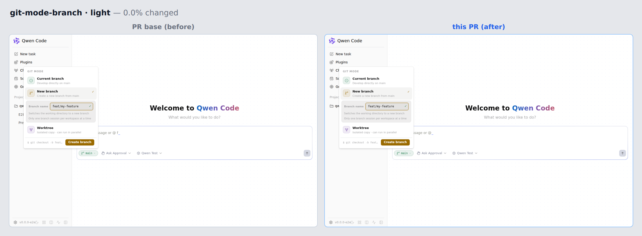Collapse sidebar using panel icon in before footer

(x=66, y=222)
